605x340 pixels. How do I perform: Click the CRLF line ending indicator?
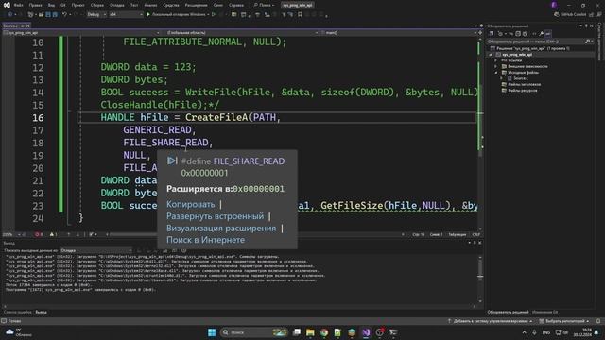pos(476,234)
